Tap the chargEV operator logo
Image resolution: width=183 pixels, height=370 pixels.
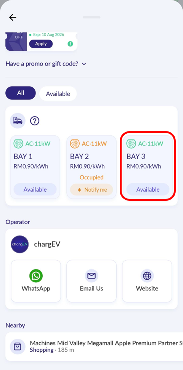tap(19, 244)
